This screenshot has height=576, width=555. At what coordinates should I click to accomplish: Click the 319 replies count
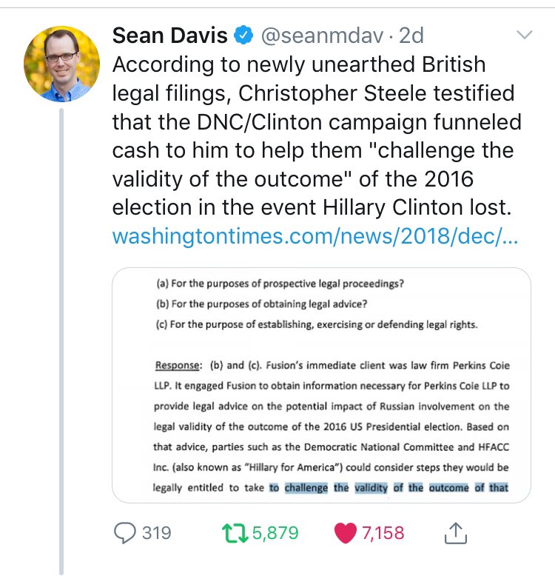[156, 532]
